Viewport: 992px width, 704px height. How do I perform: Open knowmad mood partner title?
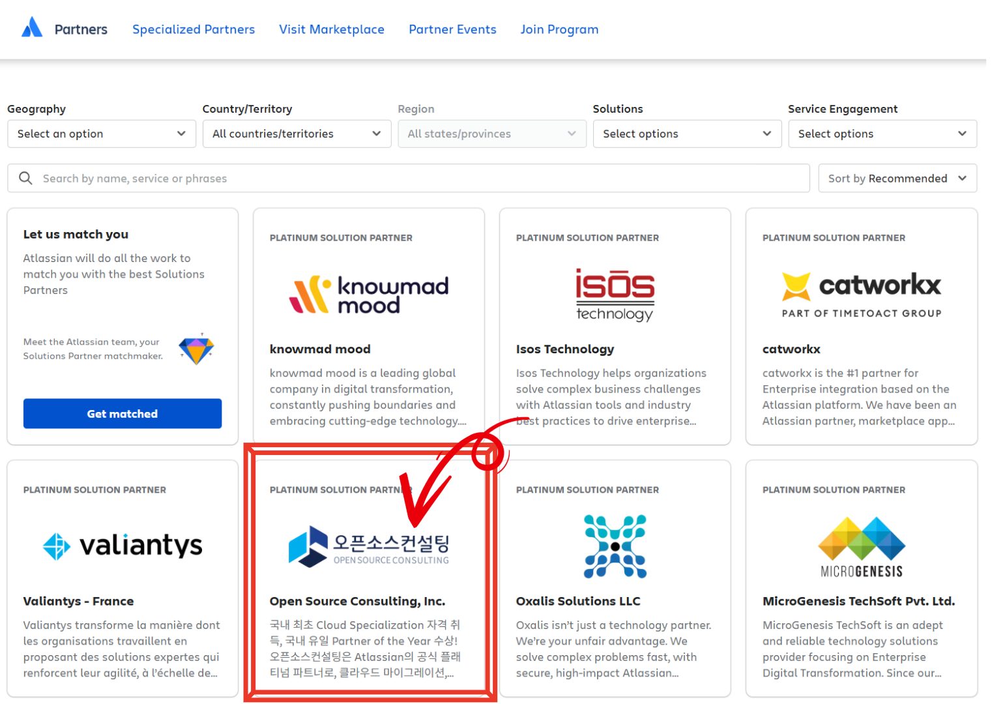pyautogui.click(x=320, y=349)
